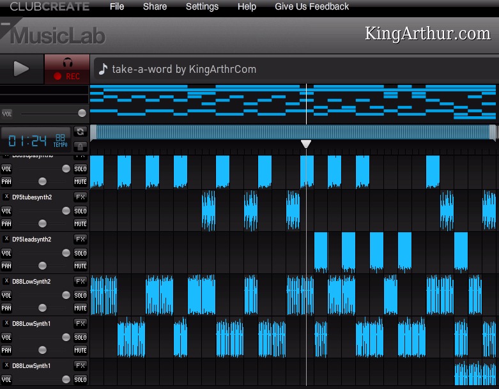Click the master VOL label button
The width and height of the screenshot is (499, 389).
click(6, 114)
